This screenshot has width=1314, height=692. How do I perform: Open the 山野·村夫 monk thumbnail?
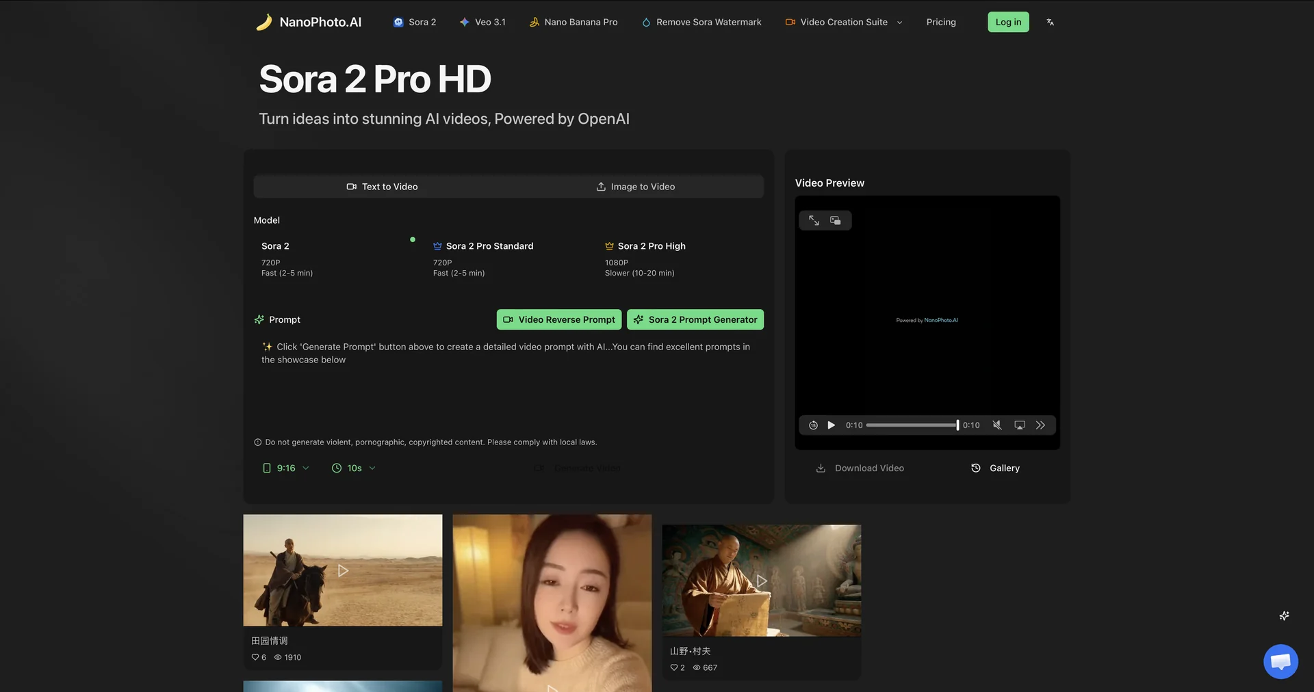(x=762, y=581)
